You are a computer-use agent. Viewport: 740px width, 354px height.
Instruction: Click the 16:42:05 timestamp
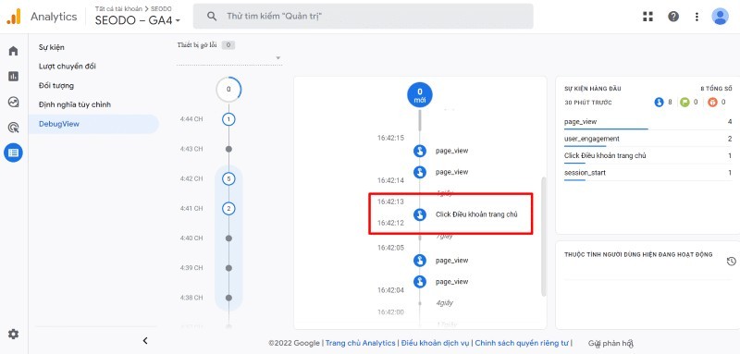[x=390, y=248]
